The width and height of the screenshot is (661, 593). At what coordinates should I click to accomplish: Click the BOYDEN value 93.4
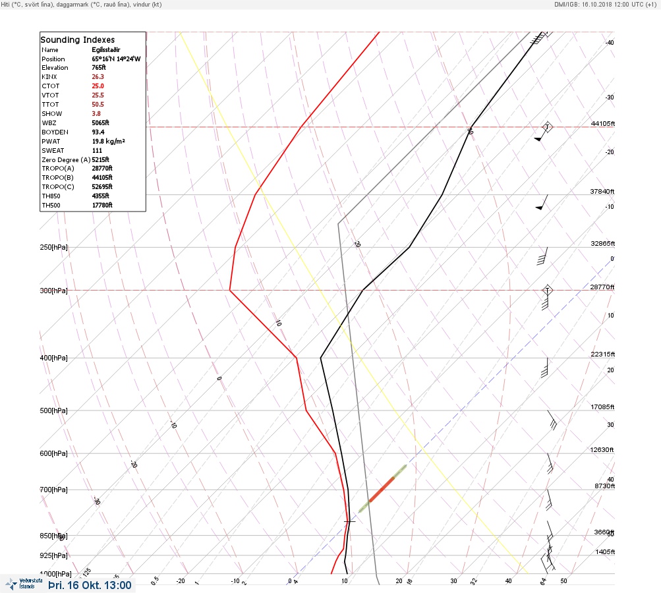pos(98,132)
